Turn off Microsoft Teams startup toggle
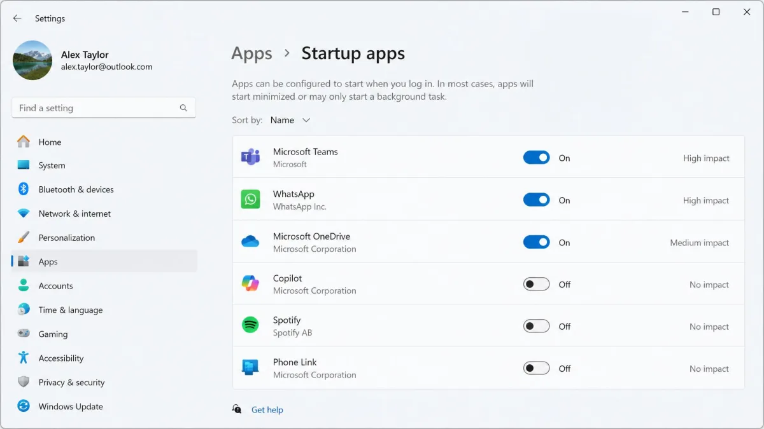 pyautogui.click(x=537, y=158)
